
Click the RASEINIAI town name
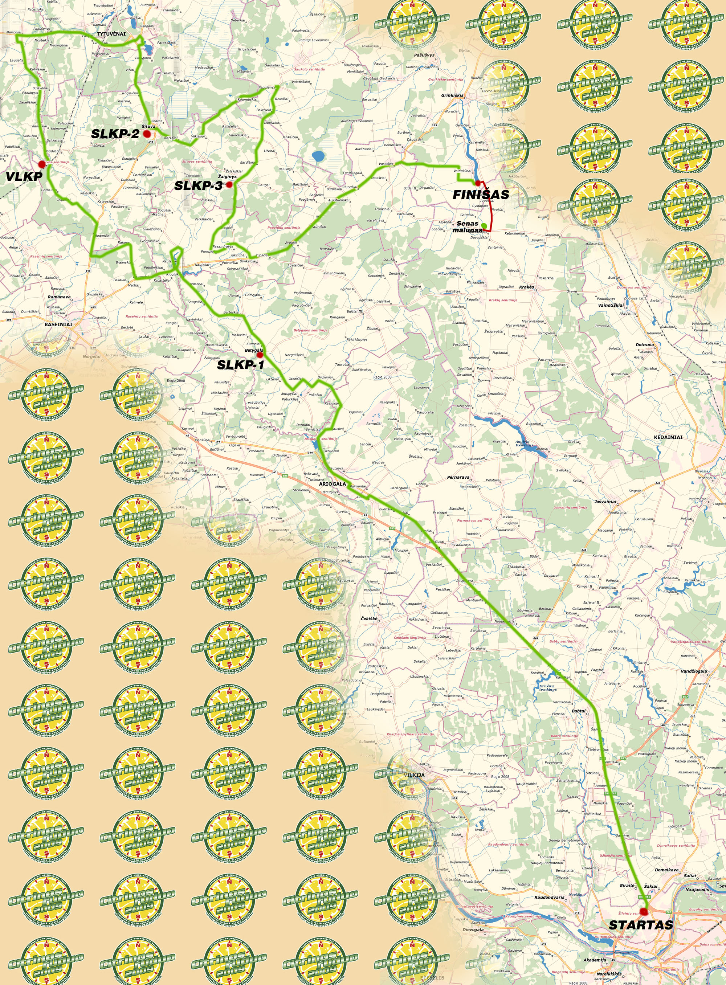tap(58, 324)
